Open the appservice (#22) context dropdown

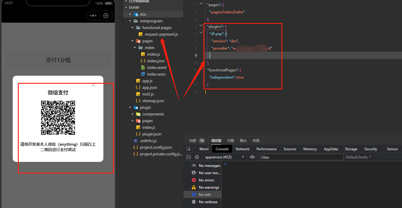[224, 157]
